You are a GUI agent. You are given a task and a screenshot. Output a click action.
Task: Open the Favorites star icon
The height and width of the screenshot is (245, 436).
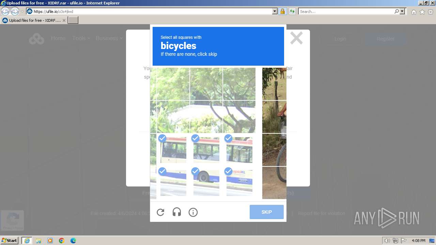422,12
